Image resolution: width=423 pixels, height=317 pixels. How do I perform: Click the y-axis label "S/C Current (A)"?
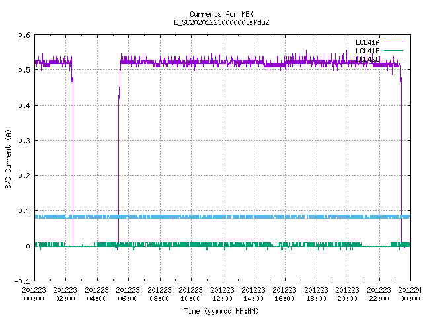click(x=8, y=159)
